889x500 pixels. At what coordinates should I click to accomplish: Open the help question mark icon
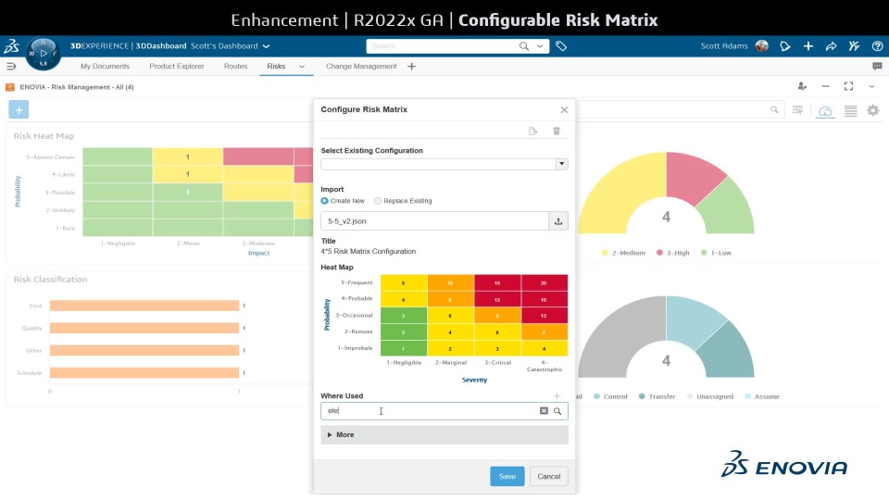click(877, 46)
